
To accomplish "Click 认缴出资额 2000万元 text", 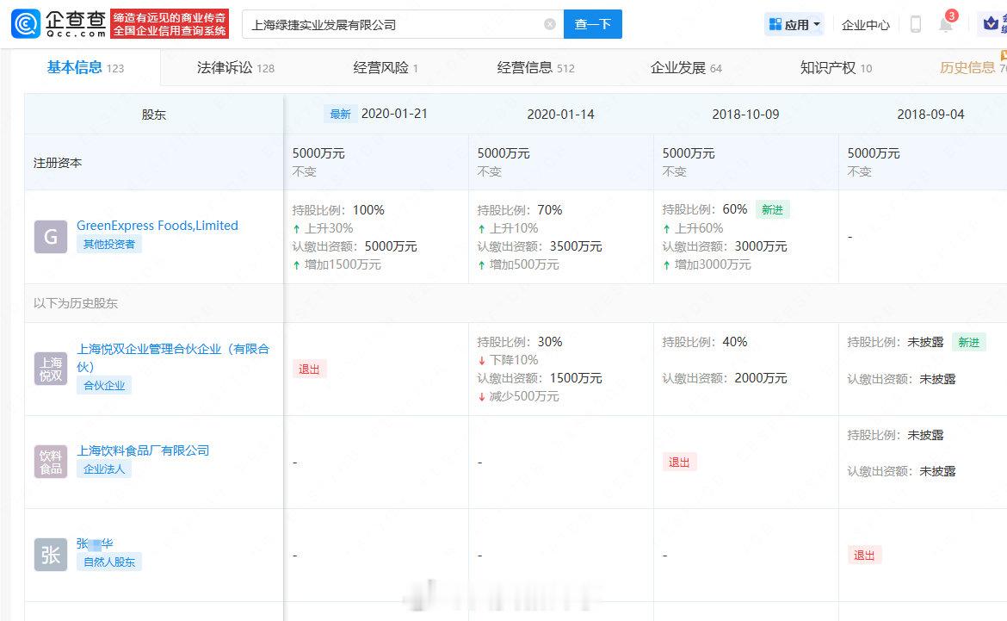I will pyautogui.click(x=725, y=378).
